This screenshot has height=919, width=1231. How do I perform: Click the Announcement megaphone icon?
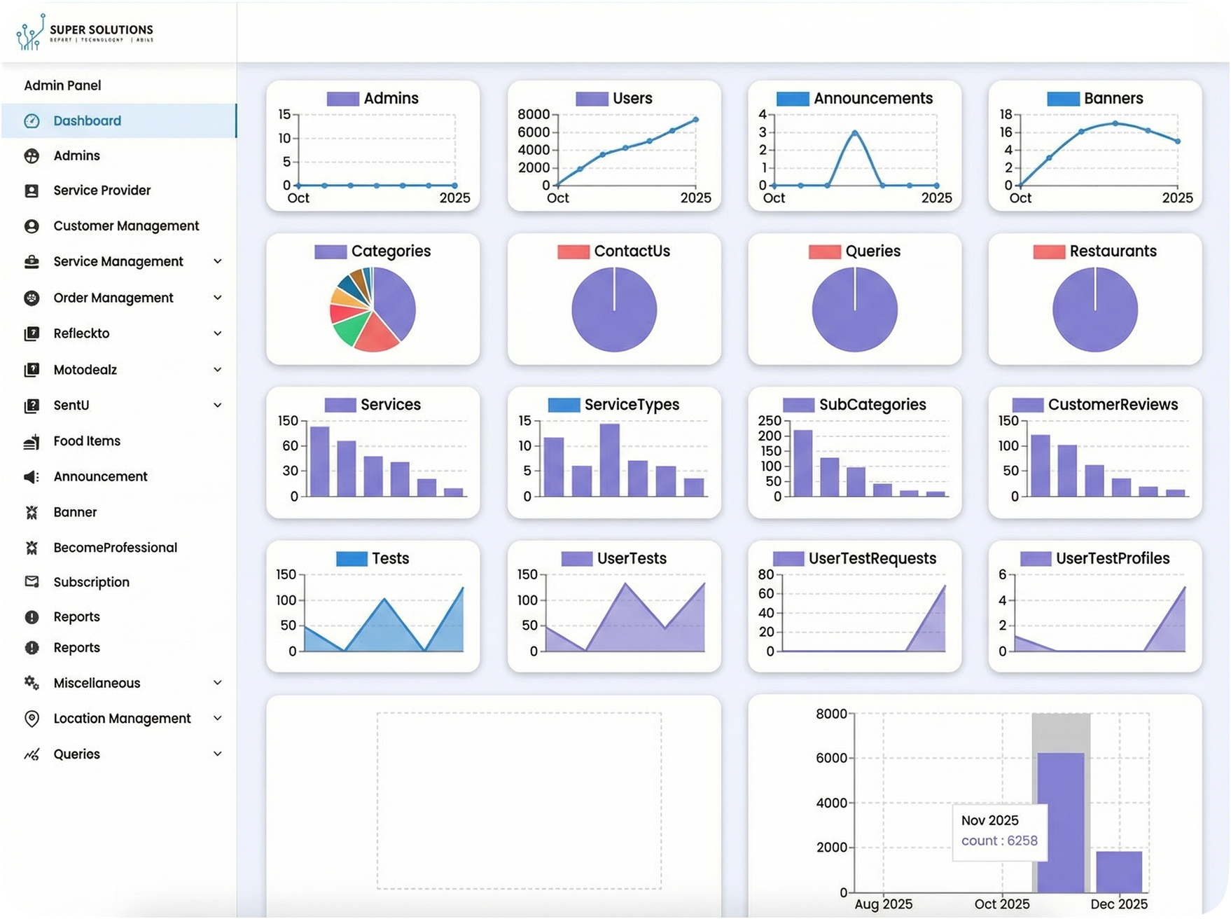[32, 477]
